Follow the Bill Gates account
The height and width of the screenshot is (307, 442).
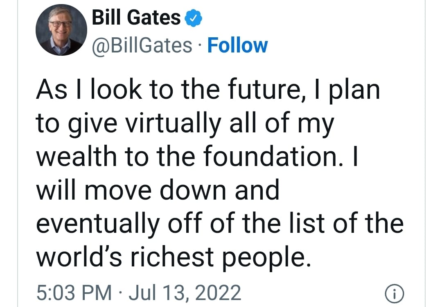click(237, 45)
